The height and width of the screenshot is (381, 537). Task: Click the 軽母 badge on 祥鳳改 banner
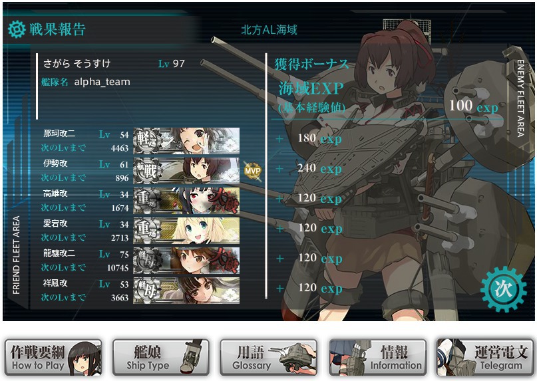[x=147, y=291]
